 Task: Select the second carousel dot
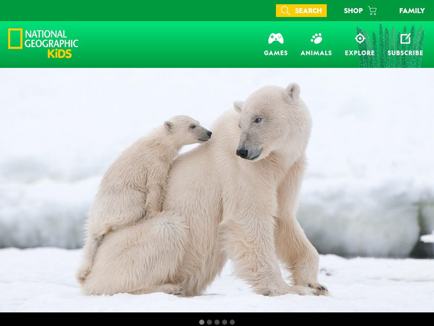(209, 322)
